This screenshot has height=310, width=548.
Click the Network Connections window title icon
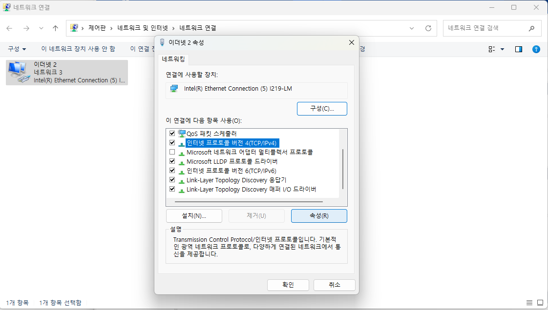tap(7, 7)
